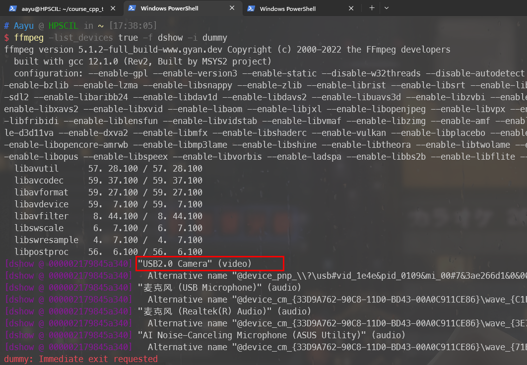Open the new tab dropdown chevron

point(388,8)
